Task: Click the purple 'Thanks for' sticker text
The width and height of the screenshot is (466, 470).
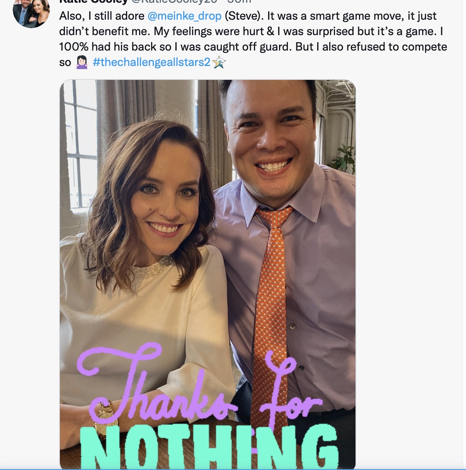Action: click(200, 386)
